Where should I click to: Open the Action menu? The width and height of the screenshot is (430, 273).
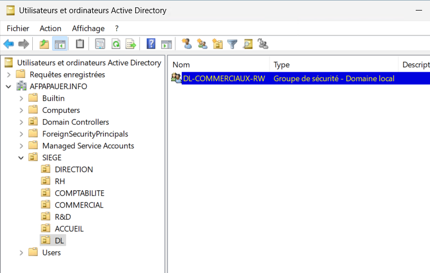50,28
